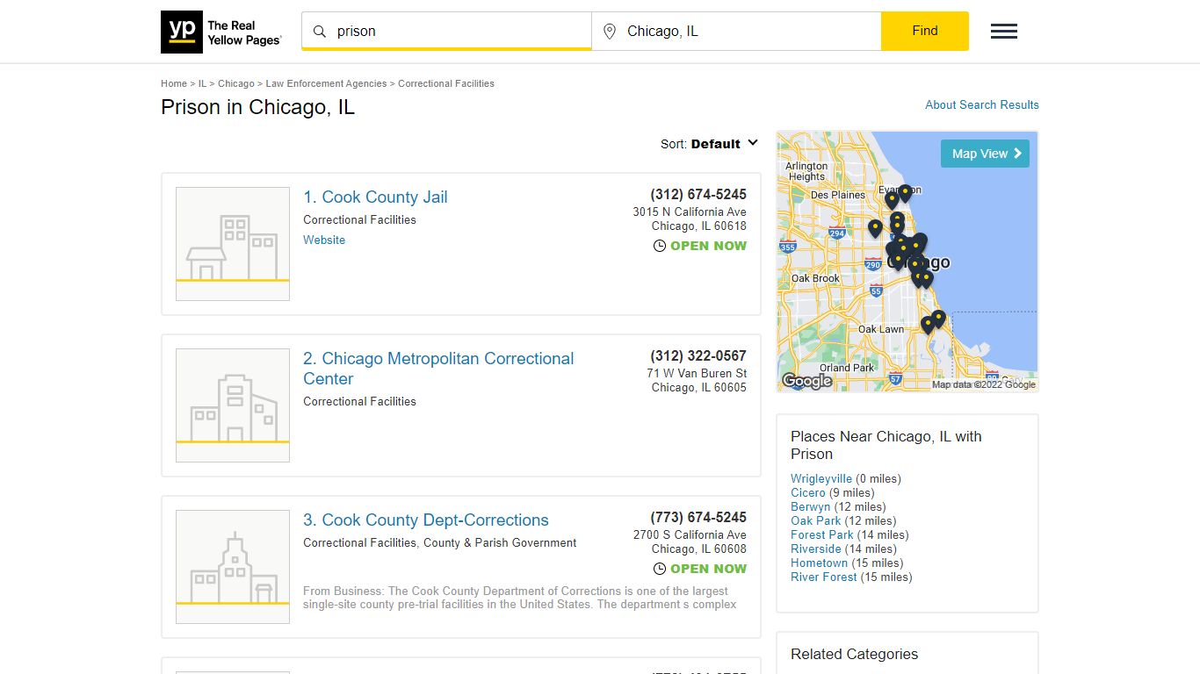Open Wrigleyville nearby place link

click(x=821, y=478)
